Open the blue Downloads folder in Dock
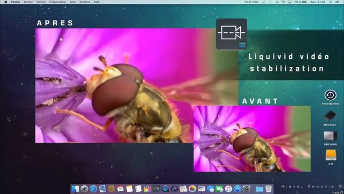Viewport: 344px width, 194px height. (259, 189)
